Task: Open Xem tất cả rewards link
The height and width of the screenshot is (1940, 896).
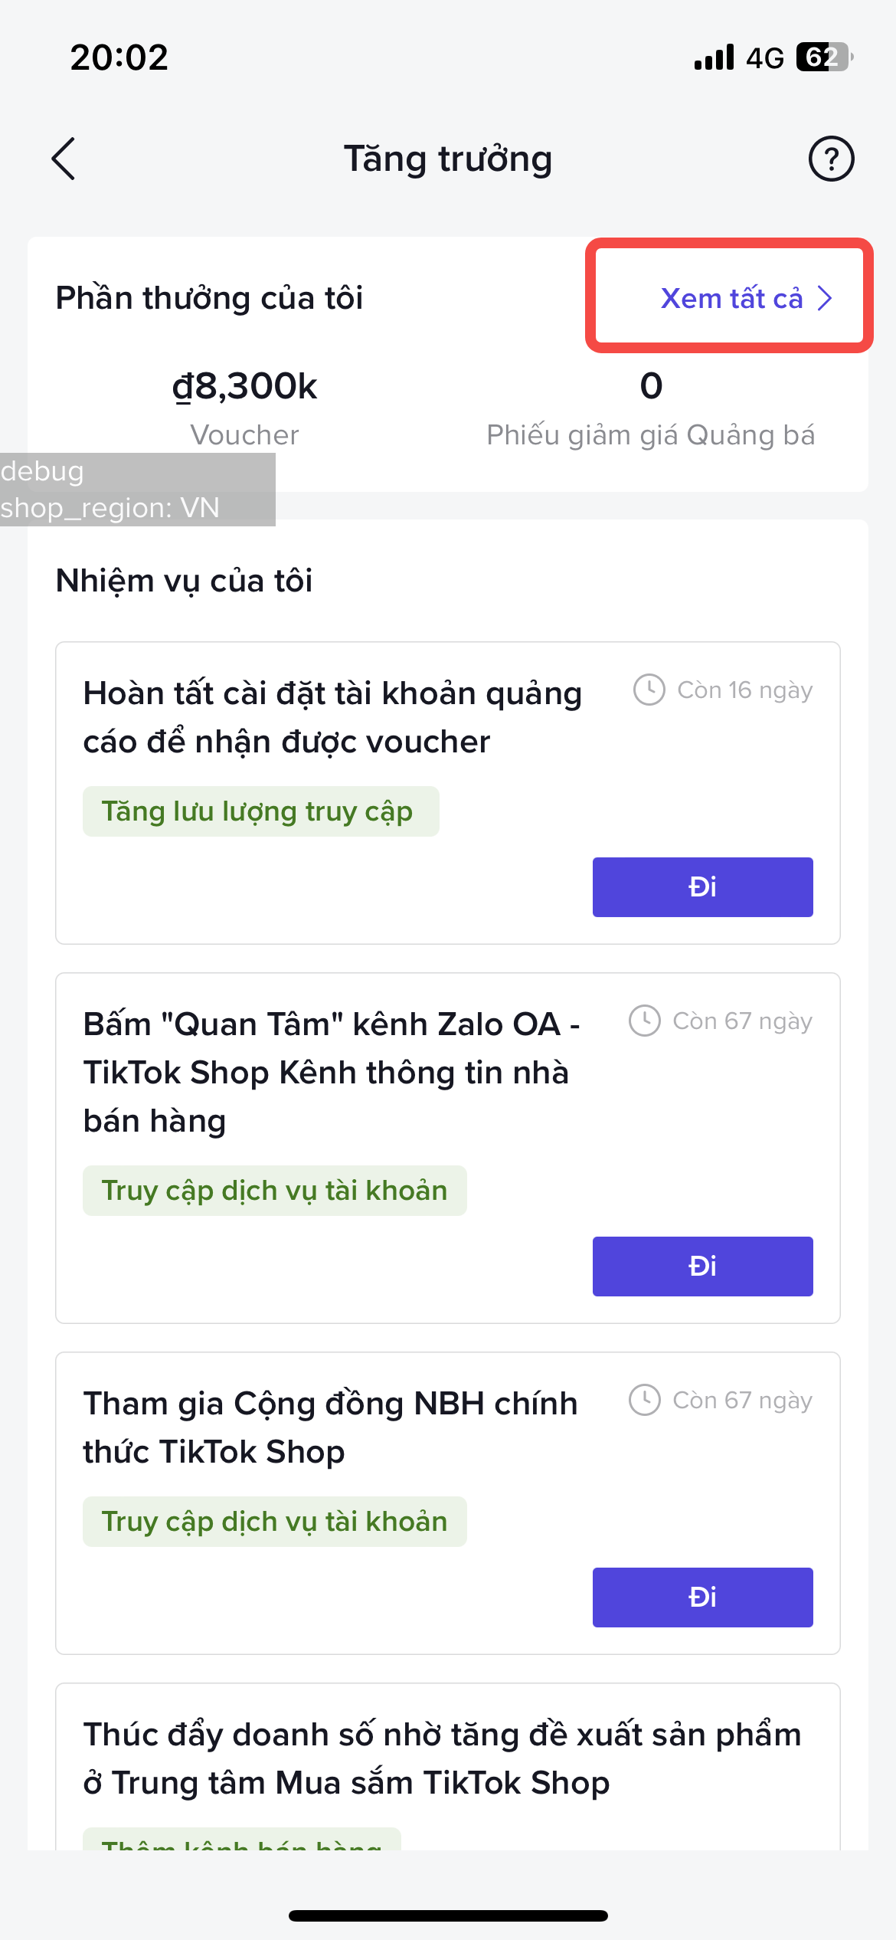Action: (x=731, y=298)
